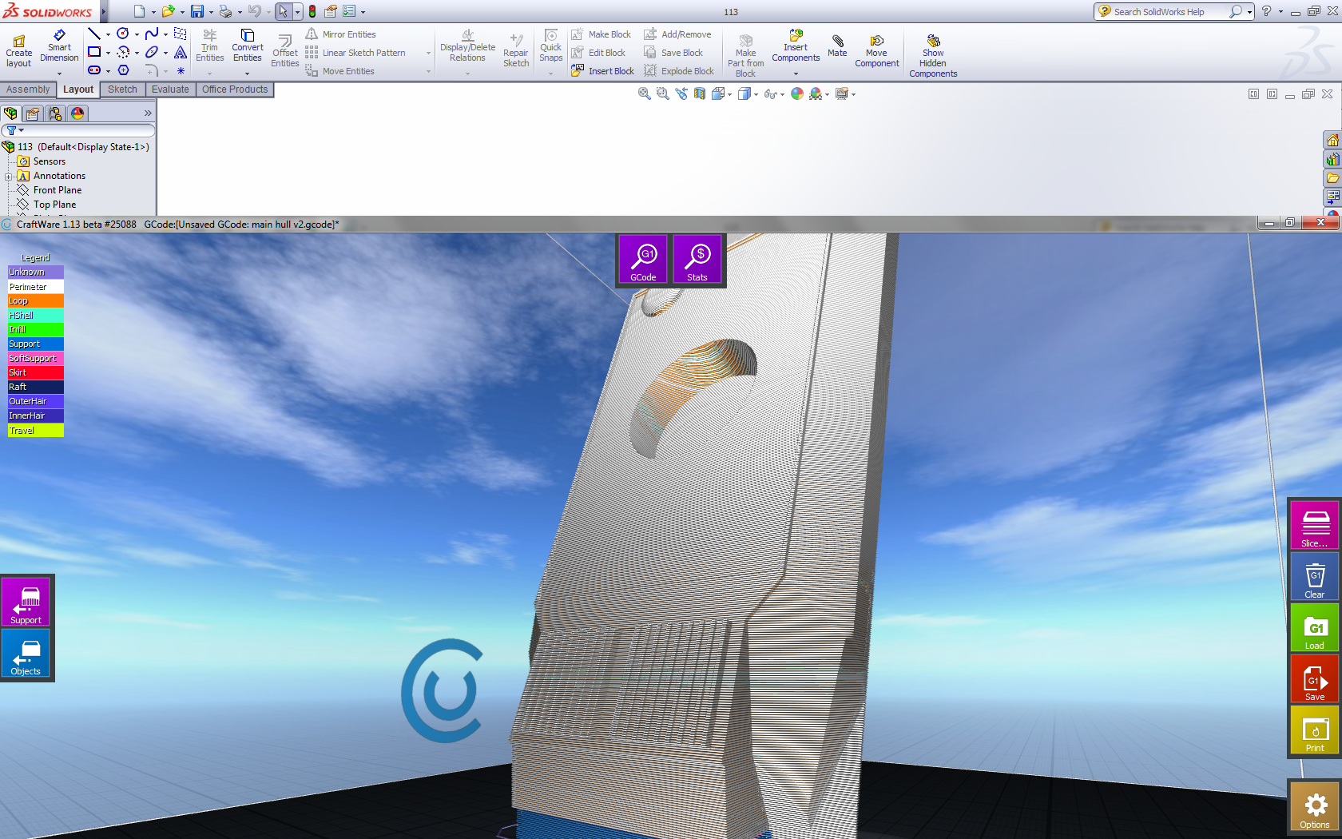Select the sketch Point tool
Screen dimensions: 1342x839
click(181, 70)
